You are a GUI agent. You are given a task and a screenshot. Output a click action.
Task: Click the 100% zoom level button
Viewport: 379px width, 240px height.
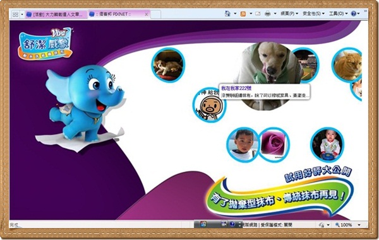343,225
